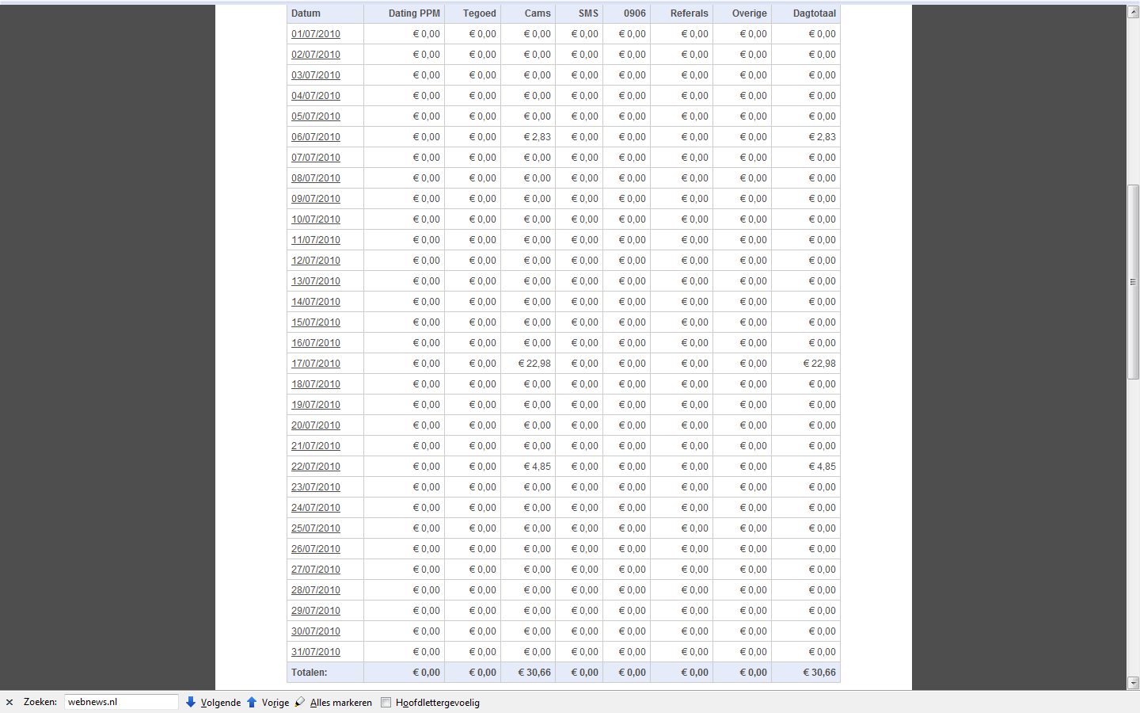Open the 09/07/2010 date link
This screenshot has height=713, width=1140.
pos(316,199)
